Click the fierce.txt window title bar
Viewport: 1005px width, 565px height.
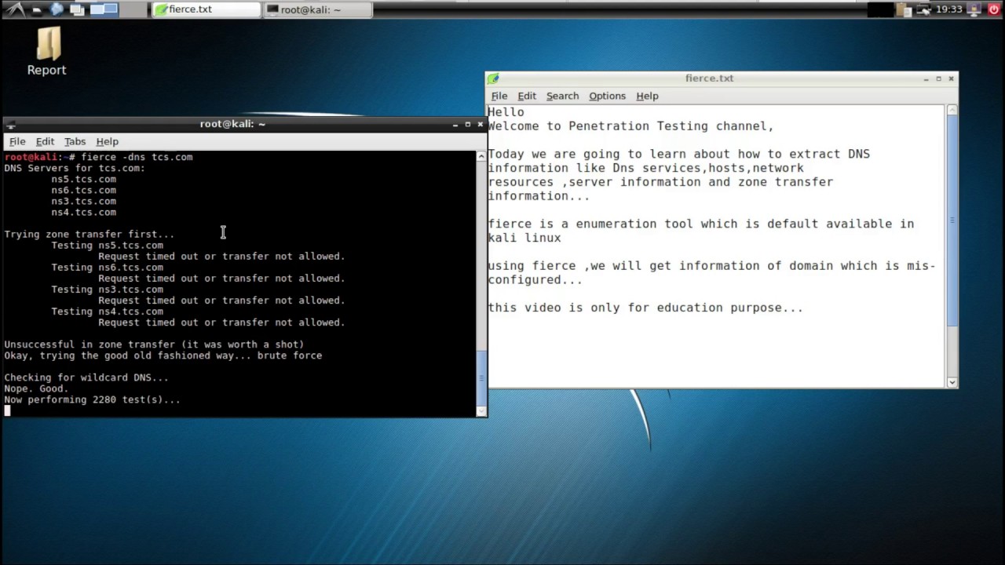(x=710, y=78)
